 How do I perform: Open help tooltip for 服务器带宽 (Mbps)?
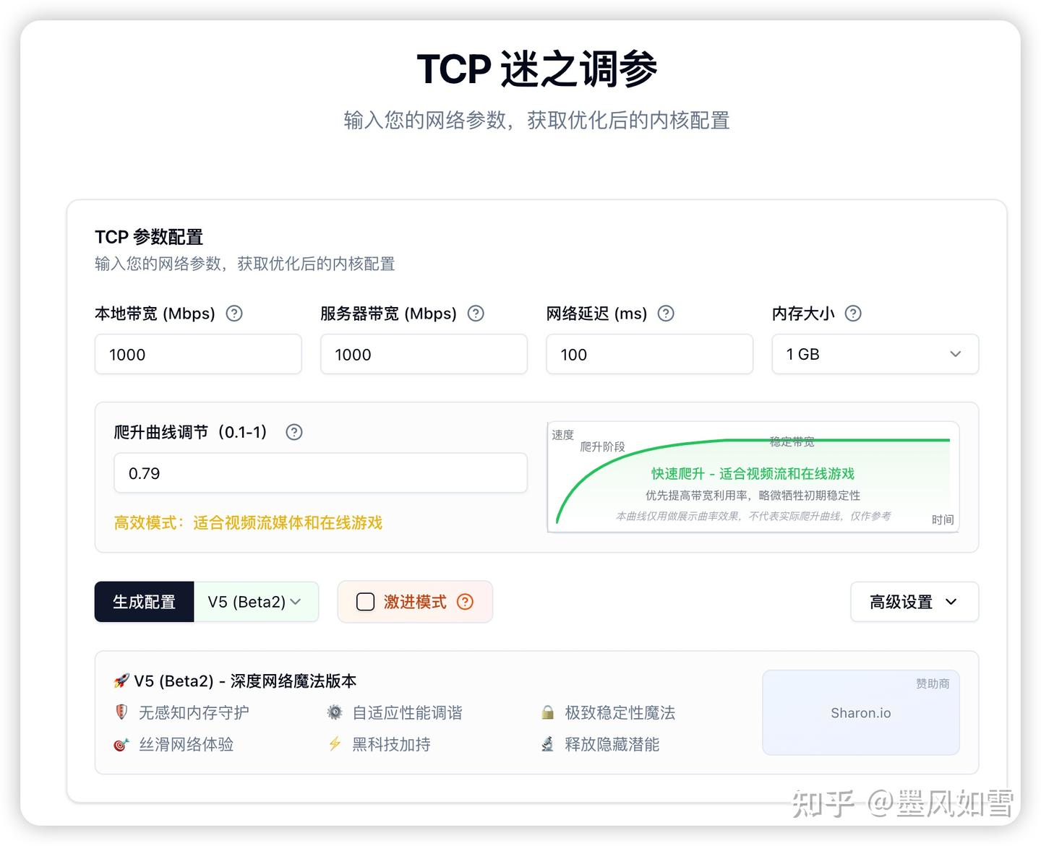tap(476, 314)
